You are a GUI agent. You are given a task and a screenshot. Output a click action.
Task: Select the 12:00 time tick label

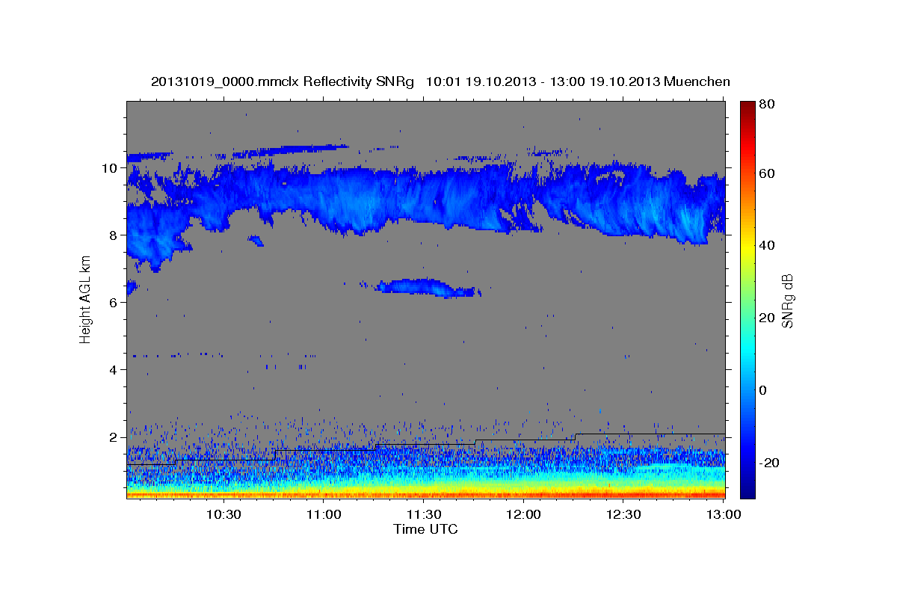[x=523, y=514]
